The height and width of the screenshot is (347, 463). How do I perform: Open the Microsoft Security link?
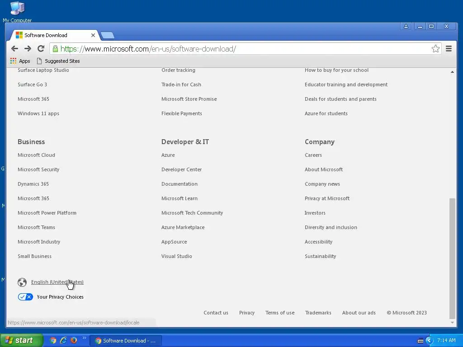(38, 170)
